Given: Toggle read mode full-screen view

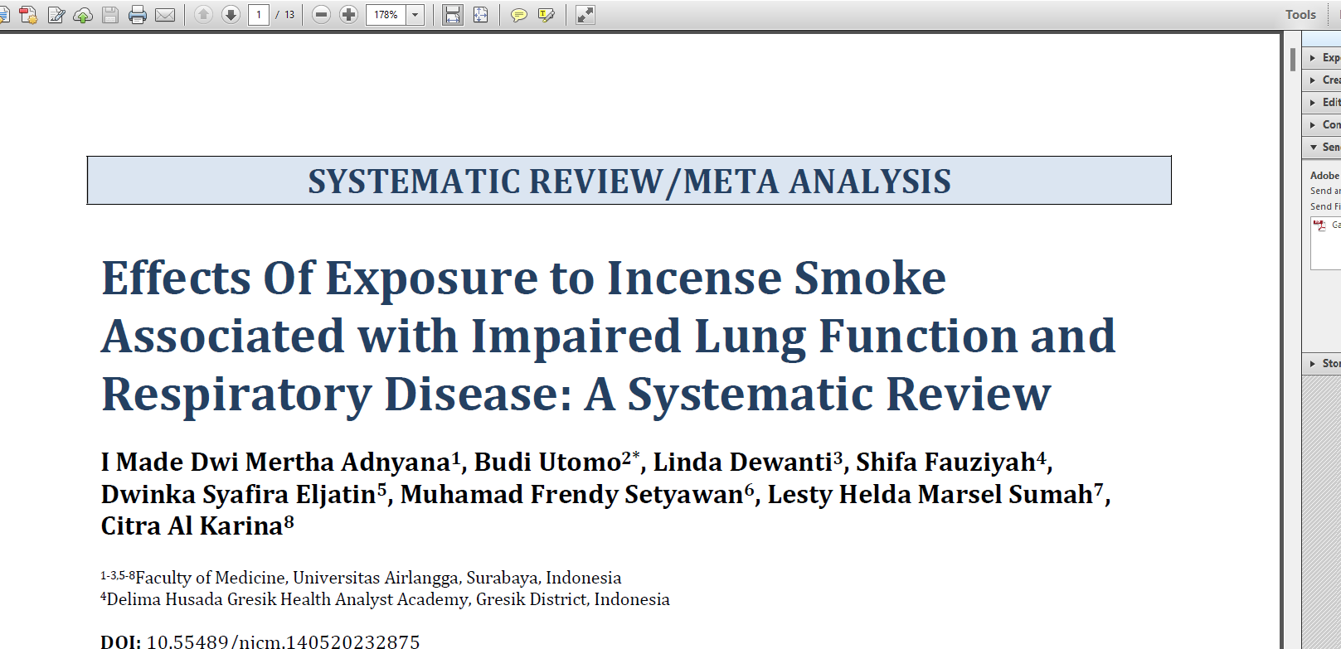Looking at the screenshot, I should [585, 15].
